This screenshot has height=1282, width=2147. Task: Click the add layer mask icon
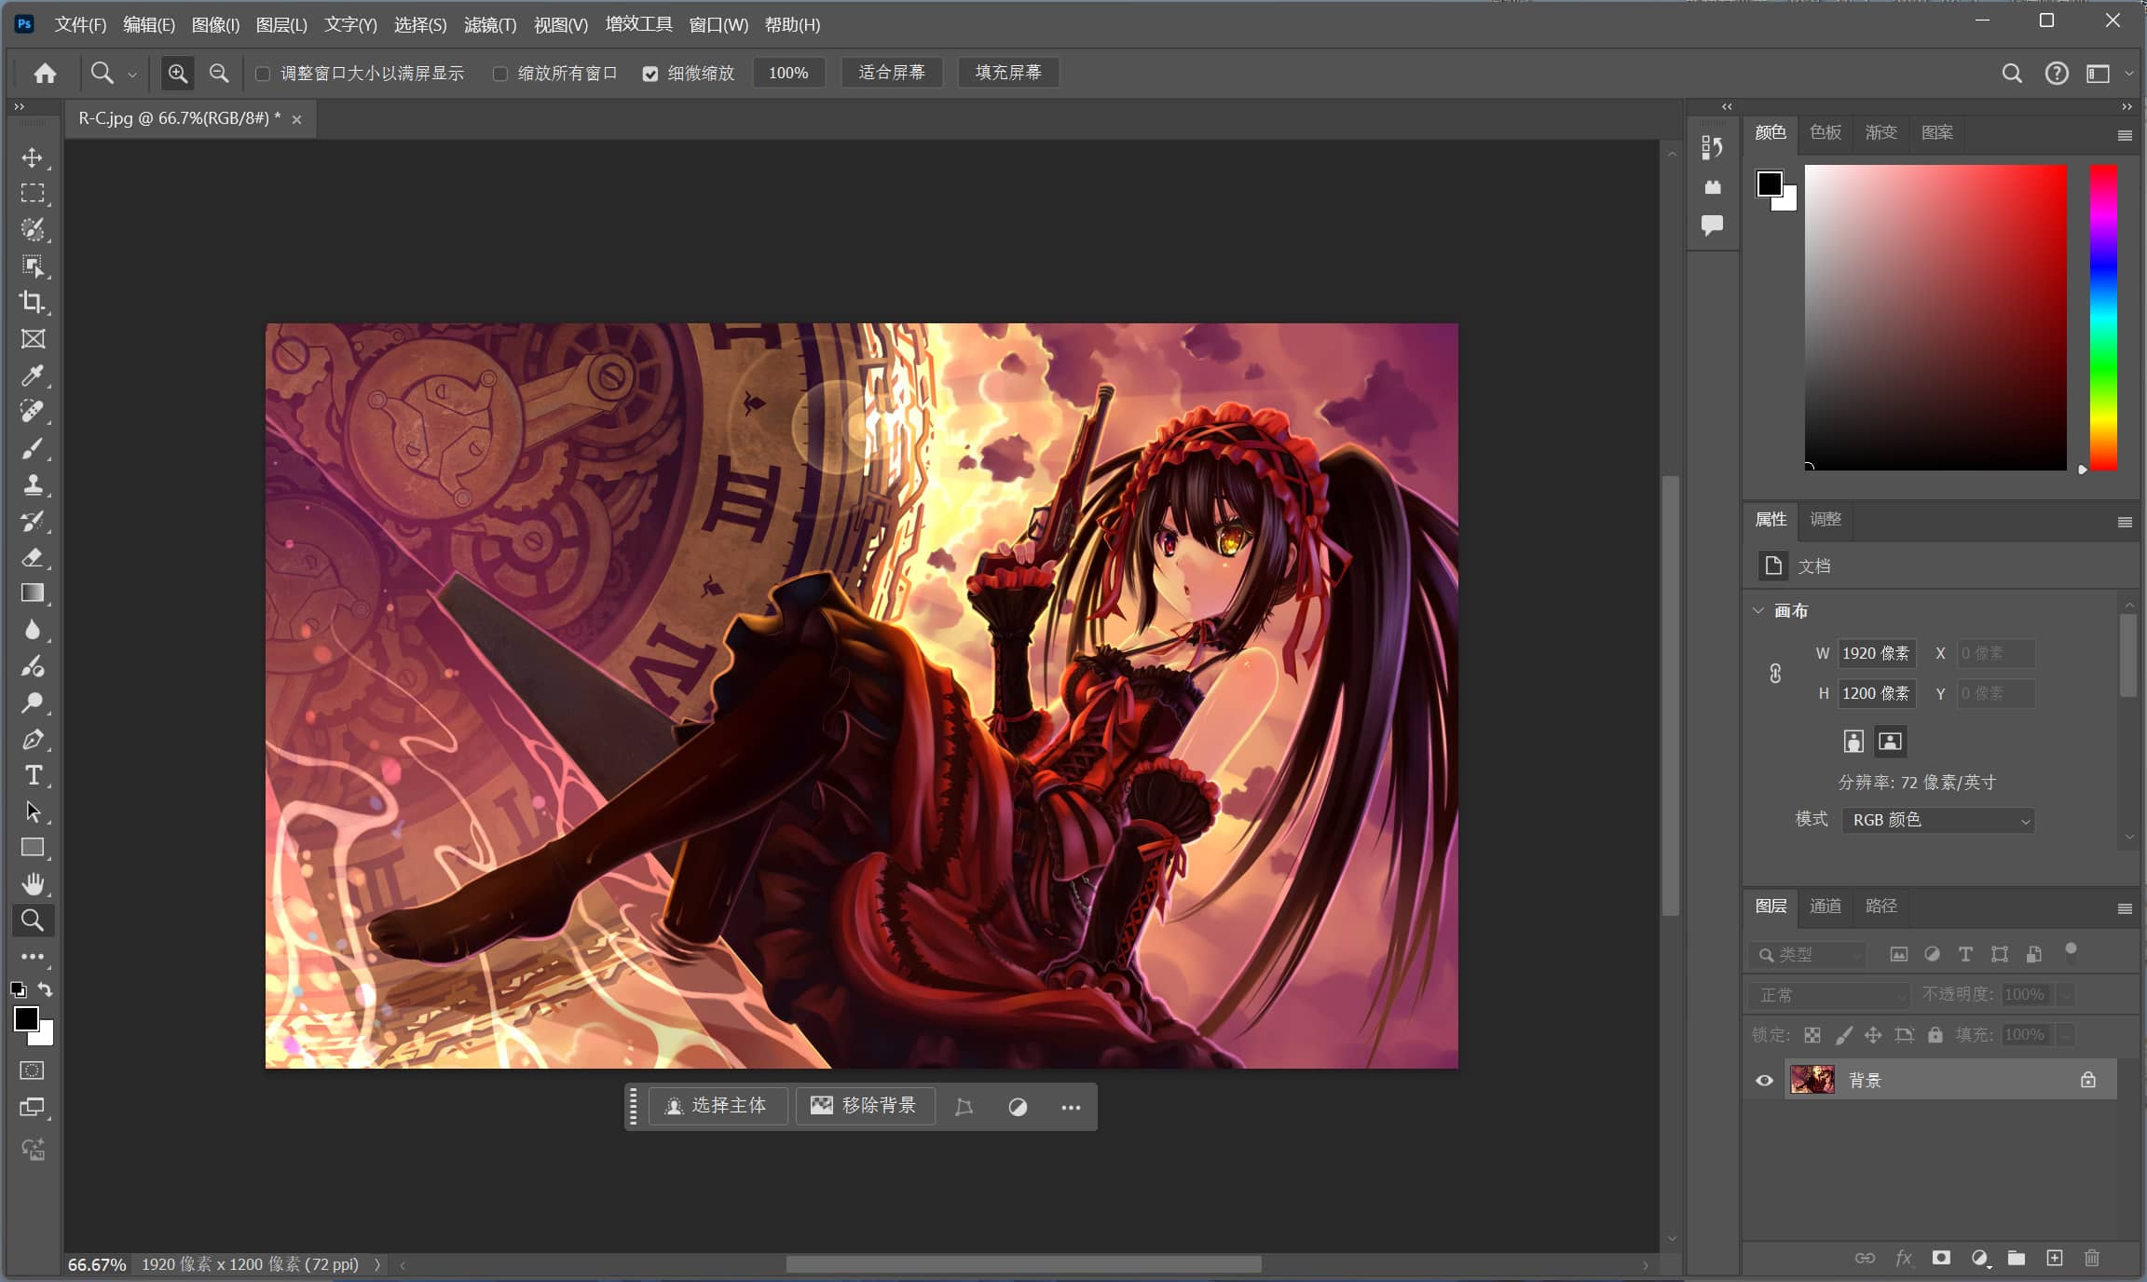tap(1941, 1258)
